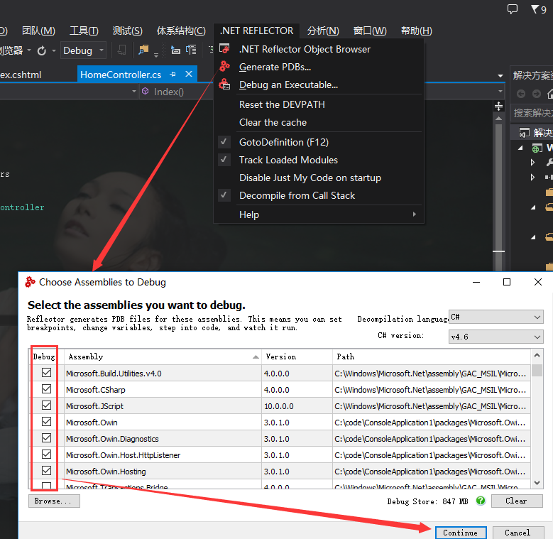Click the refresh browser icon in toolbar

(42, 51)
